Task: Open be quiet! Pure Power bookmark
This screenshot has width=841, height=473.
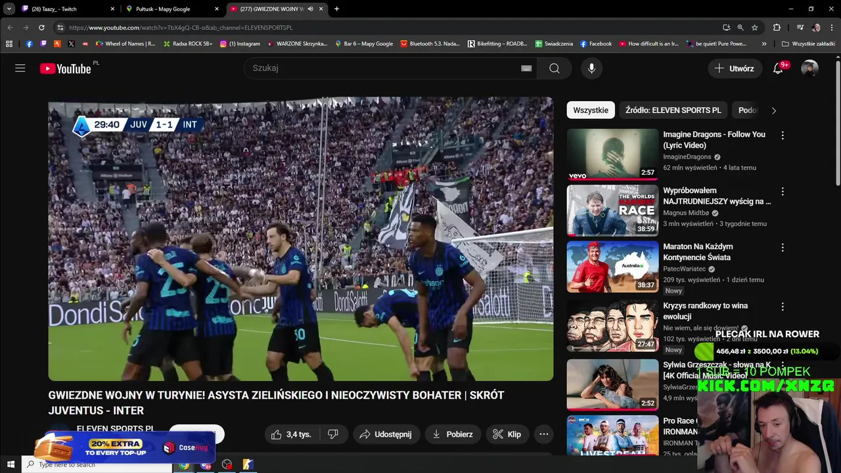Action: tap(717, 44)
